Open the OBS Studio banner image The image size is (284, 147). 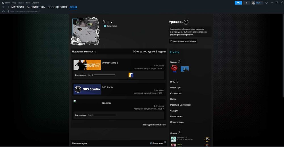[x=87, y=89]
